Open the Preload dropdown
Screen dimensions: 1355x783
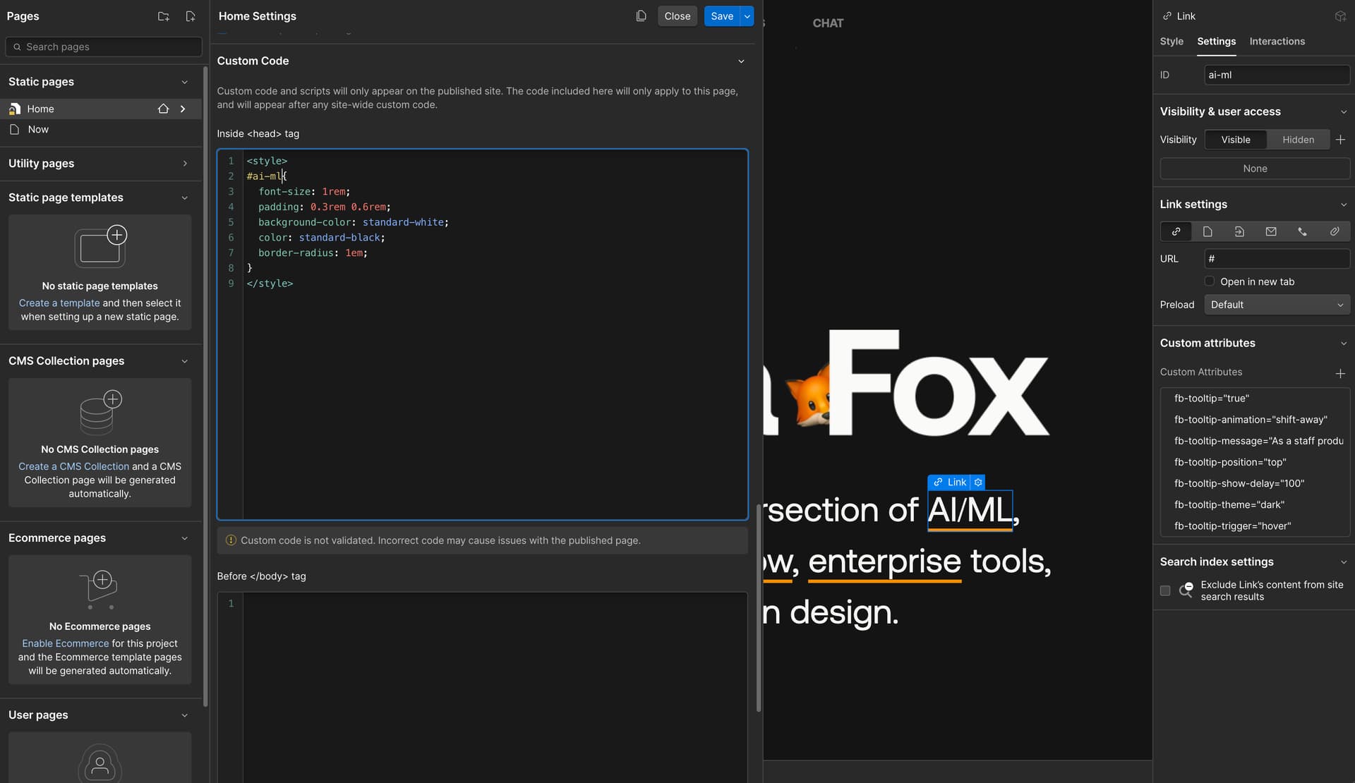(x=1277, y=304)
